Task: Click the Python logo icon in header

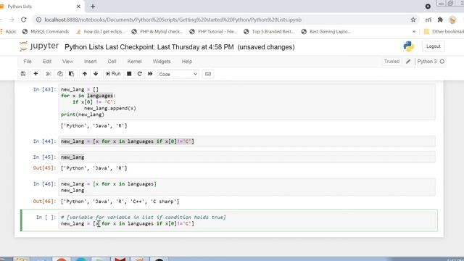Action: (x=409, y=46)
